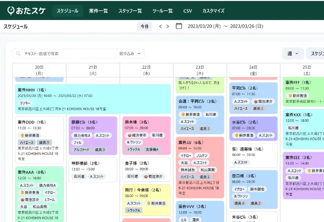Advance to next week with right arrow

pyautogui.click(x=167, y=26)
